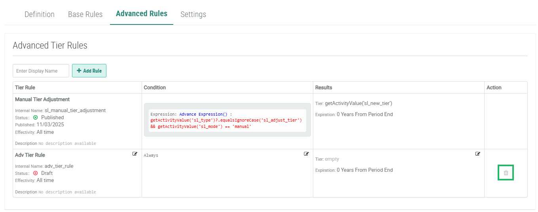Click the green Published status indicator
The width and height of the screenshot is (538, 212).
[x=36, y=118]
